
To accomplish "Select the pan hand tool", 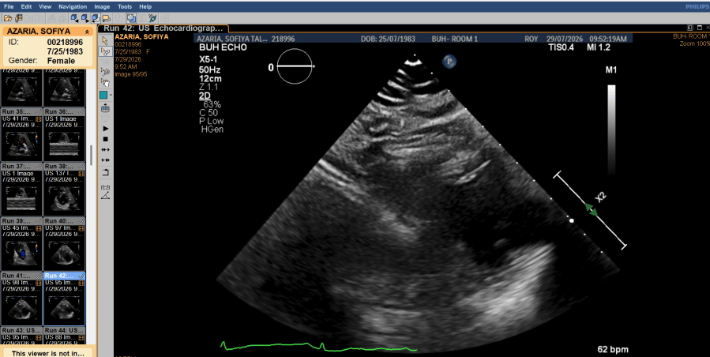I will tap(105, 82).
